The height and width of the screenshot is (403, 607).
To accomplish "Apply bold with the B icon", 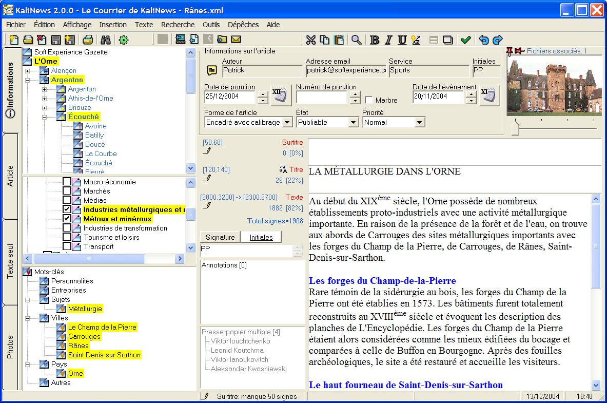I will pos(375,40).
